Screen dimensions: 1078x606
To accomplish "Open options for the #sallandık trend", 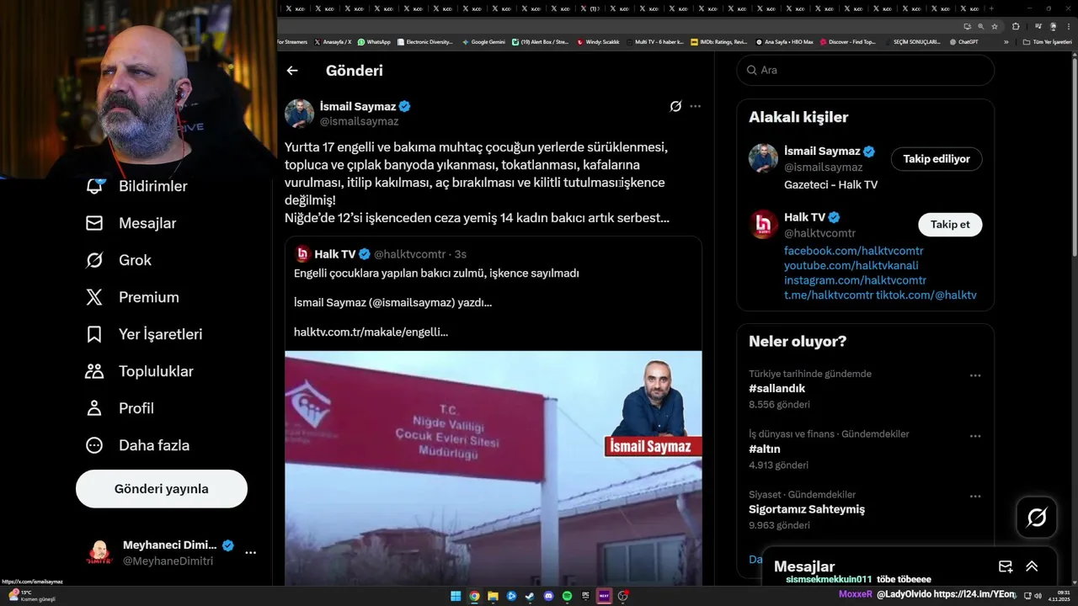I will click(975, 375).
